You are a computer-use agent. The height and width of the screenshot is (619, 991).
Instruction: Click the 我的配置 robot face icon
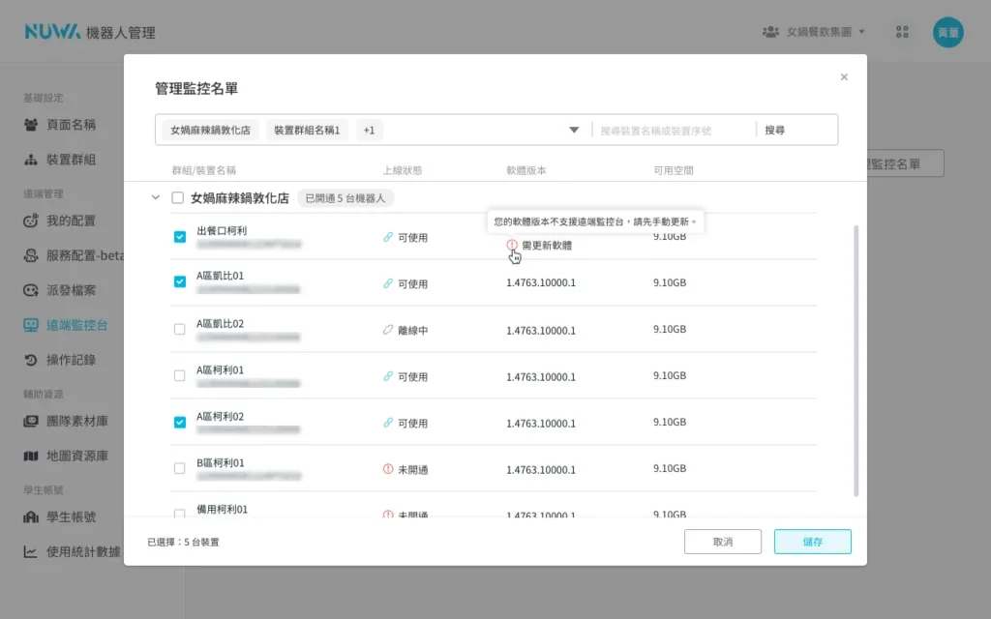pos(30,221)
